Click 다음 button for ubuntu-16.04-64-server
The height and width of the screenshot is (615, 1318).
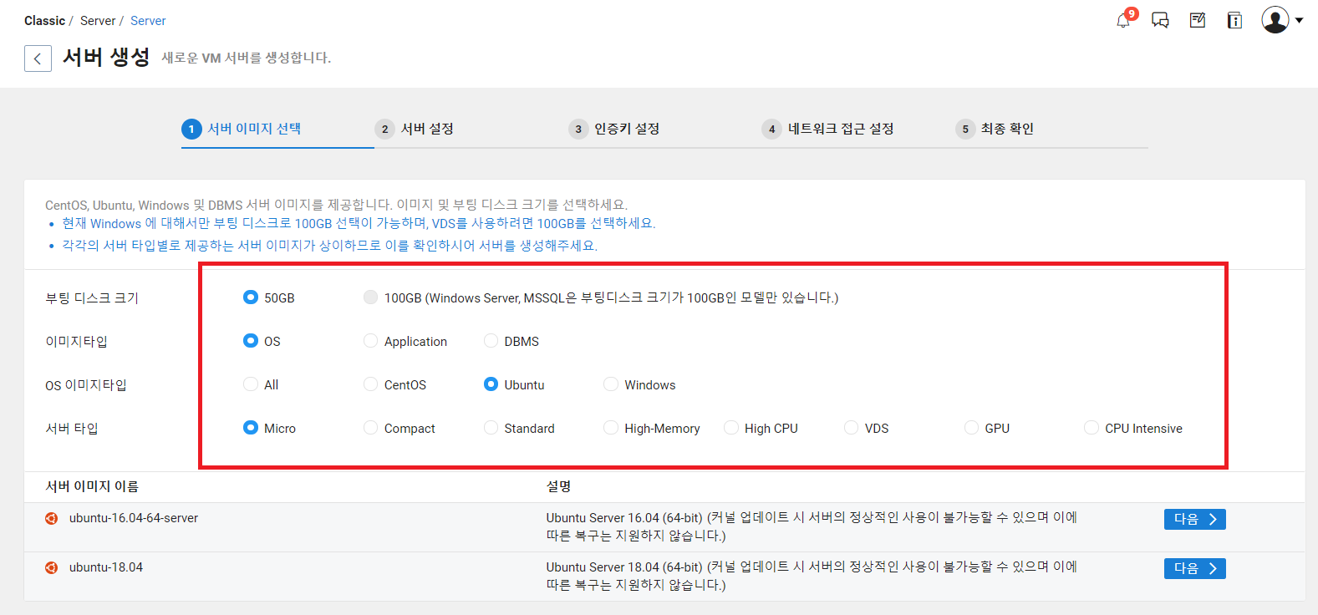point(1195,519)
